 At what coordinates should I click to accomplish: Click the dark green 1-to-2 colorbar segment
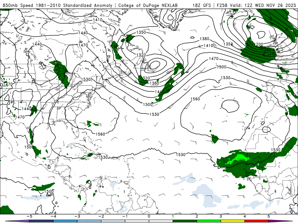coord(185,221)
